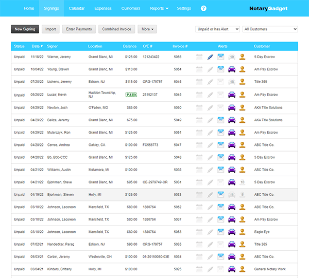
Task: Click the car icon in invoice 5052 row
Action: point(232,207)
